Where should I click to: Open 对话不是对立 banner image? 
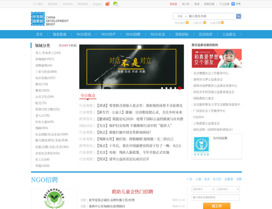pos(131,67)
